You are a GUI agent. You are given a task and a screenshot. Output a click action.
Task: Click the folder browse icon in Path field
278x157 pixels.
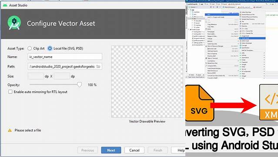98,66
